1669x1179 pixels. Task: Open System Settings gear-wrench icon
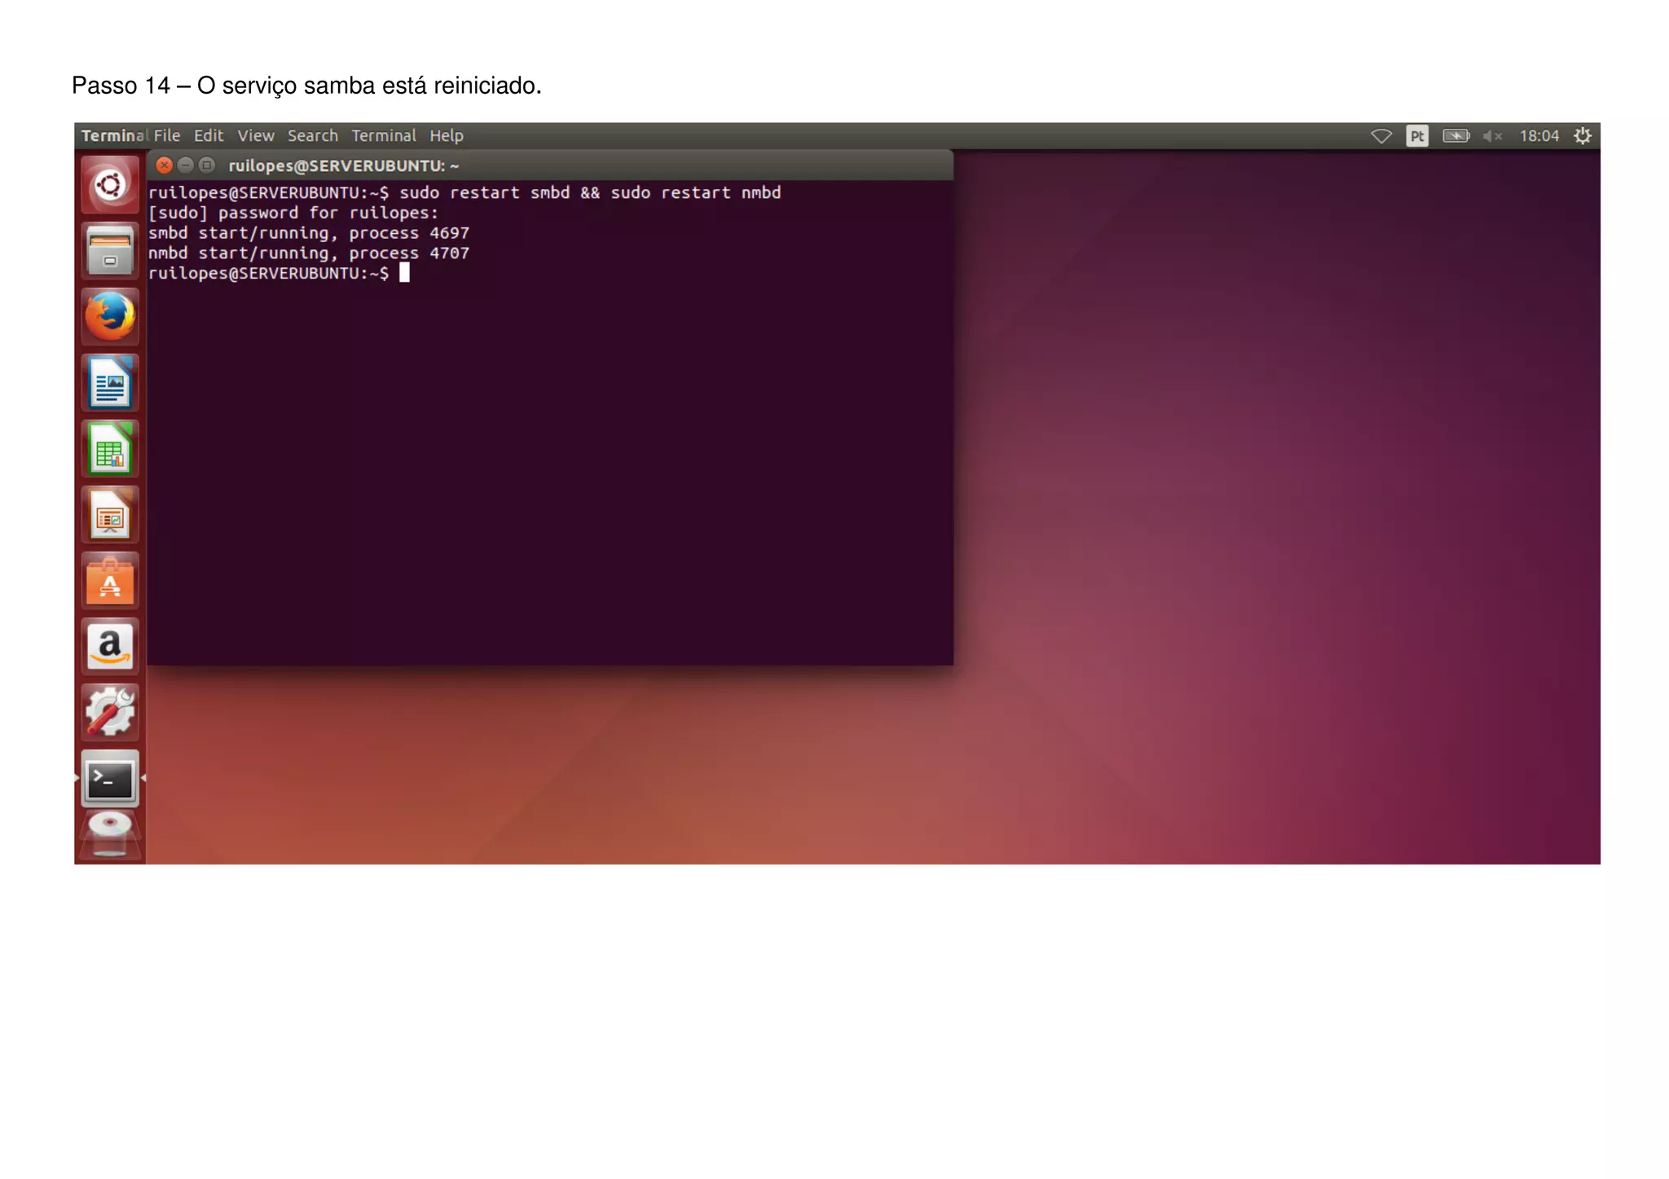(110, 712)
